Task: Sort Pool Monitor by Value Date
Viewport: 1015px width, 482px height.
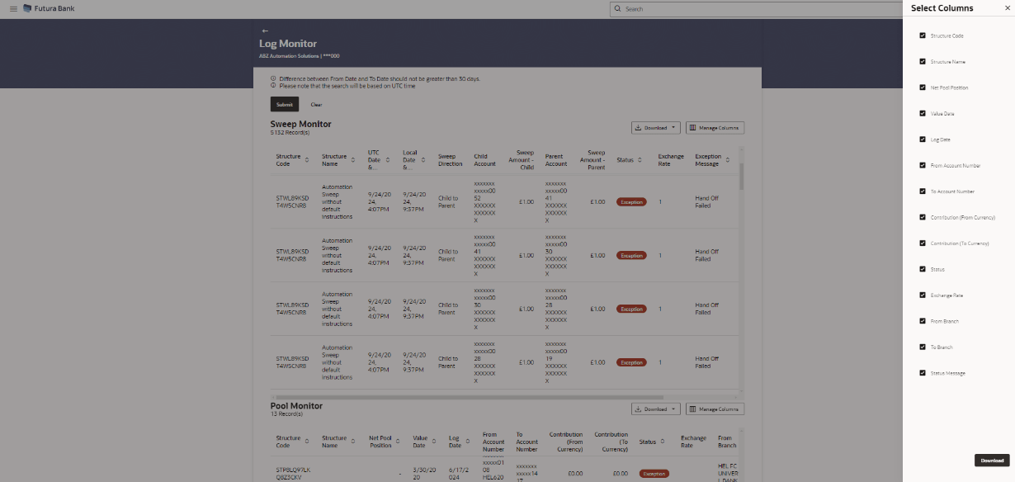Action: 434,442
